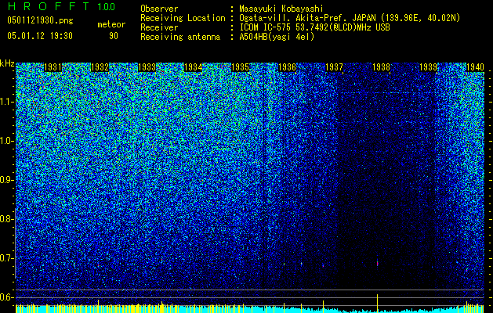493x313 pixels.
Task: Click the 'meteor' count label
Action: [x=111, y=24]
